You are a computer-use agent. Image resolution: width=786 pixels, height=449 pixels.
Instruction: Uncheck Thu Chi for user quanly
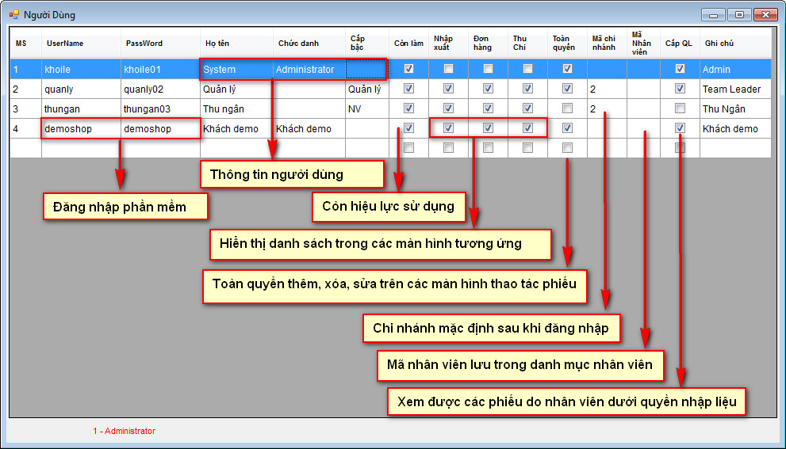(x=527, y=89)
